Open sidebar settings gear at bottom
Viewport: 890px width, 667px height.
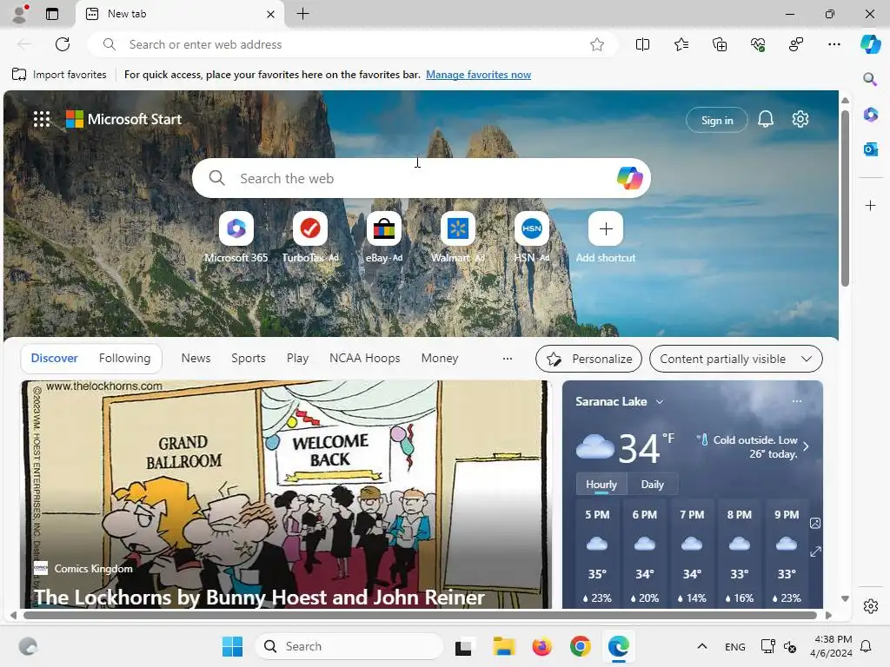[x=870, y=605]
